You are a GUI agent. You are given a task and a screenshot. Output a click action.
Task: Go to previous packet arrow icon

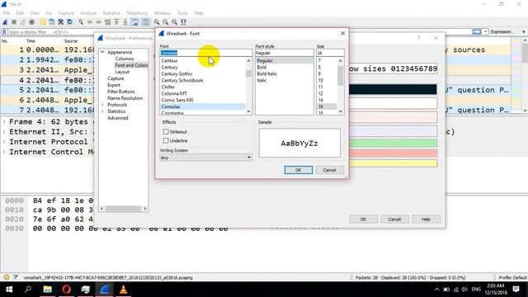point(90,22)
